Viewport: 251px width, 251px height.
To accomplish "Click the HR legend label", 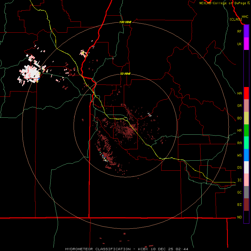I will (239, 131).
